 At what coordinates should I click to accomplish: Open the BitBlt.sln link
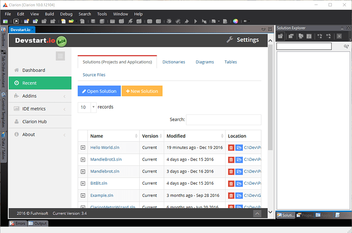99,183
